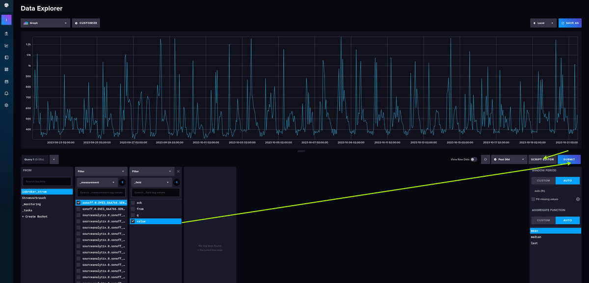
Task: Open Load Data from the sidebar upload icon
Action: point(6,34)
